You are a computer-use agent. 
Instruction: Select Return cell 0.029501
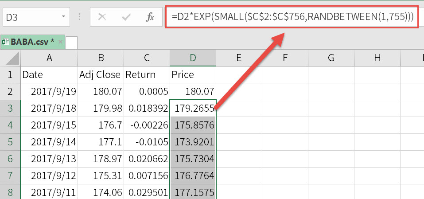(x=147, y=192)
